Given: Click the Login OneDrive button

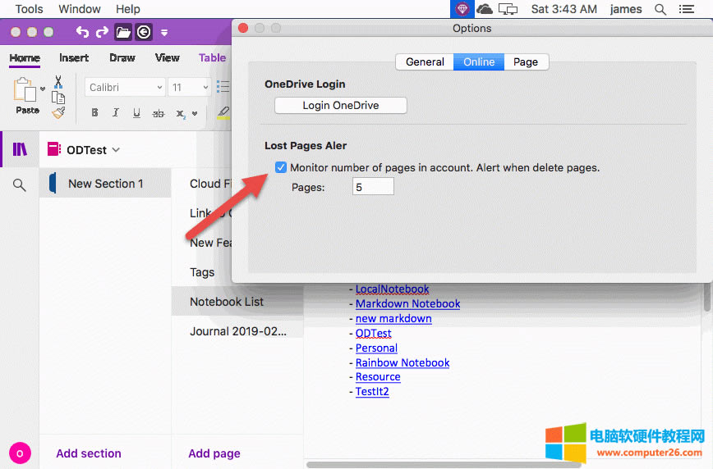Looking at the screenshot, I should coord(340,105).
